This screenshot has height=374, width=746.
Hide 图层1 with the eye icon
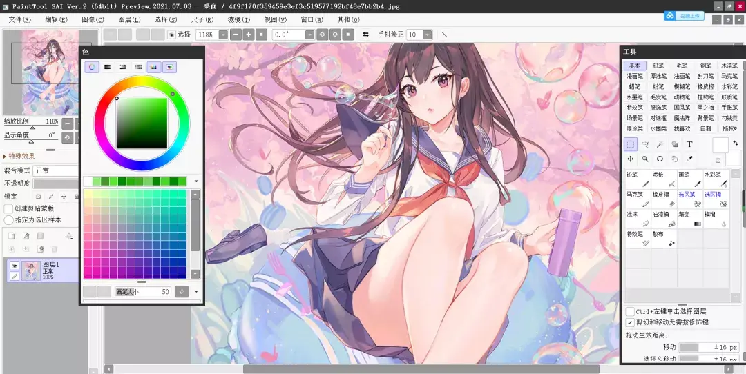click(15, 266)
